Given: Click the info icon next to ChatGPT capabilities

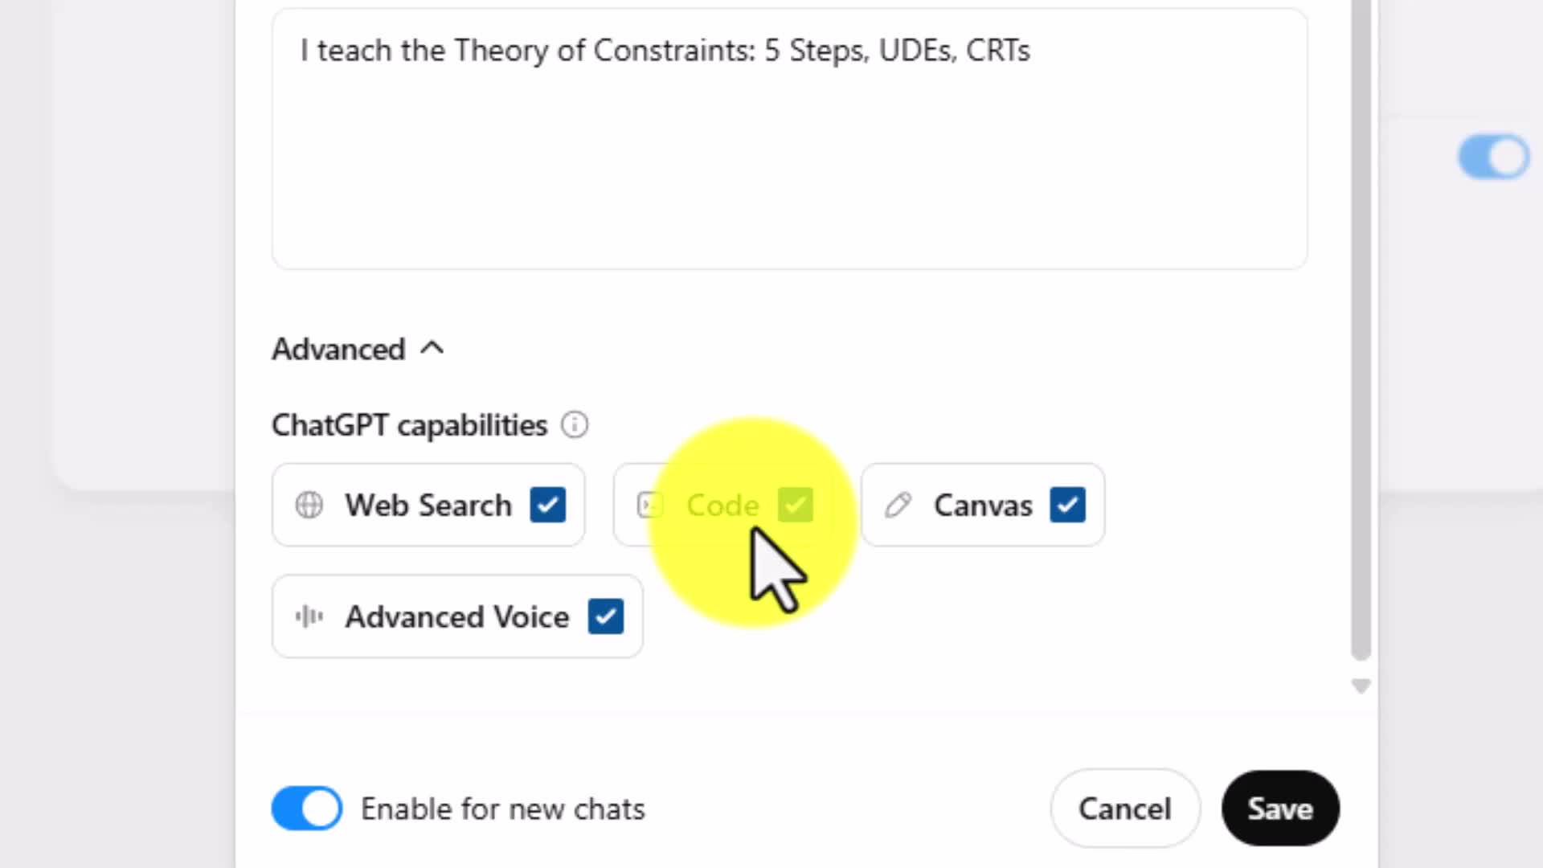Looking at the screenshot, I should coord(575,424).
